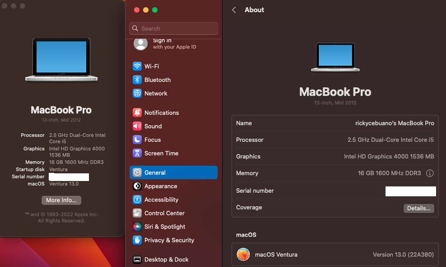Click the Screen Time hourglass icon
This screenshot has width=446, height=267.
click(x=137, y=153)
